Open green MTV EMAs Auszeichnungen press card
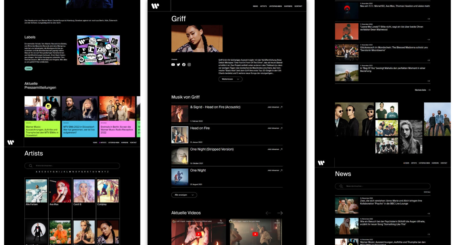Screen dimensions: 454x245 click(42, 117)
